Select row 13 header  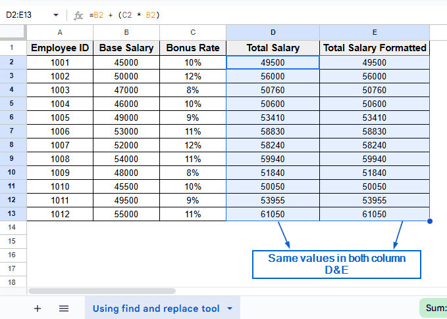pyautogui.click(x=12, y=214)
